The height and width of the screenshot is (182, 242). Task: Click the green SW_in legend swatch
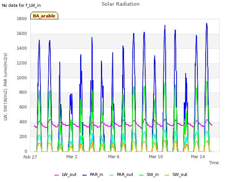[141, 175]
